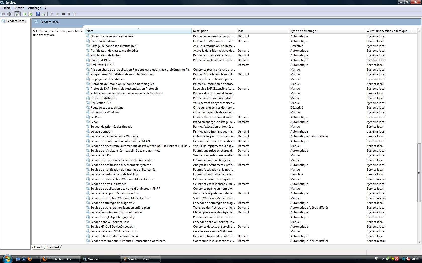Sort by the Nom column header
Screen dimensions: 422x263
click(138, 31)
